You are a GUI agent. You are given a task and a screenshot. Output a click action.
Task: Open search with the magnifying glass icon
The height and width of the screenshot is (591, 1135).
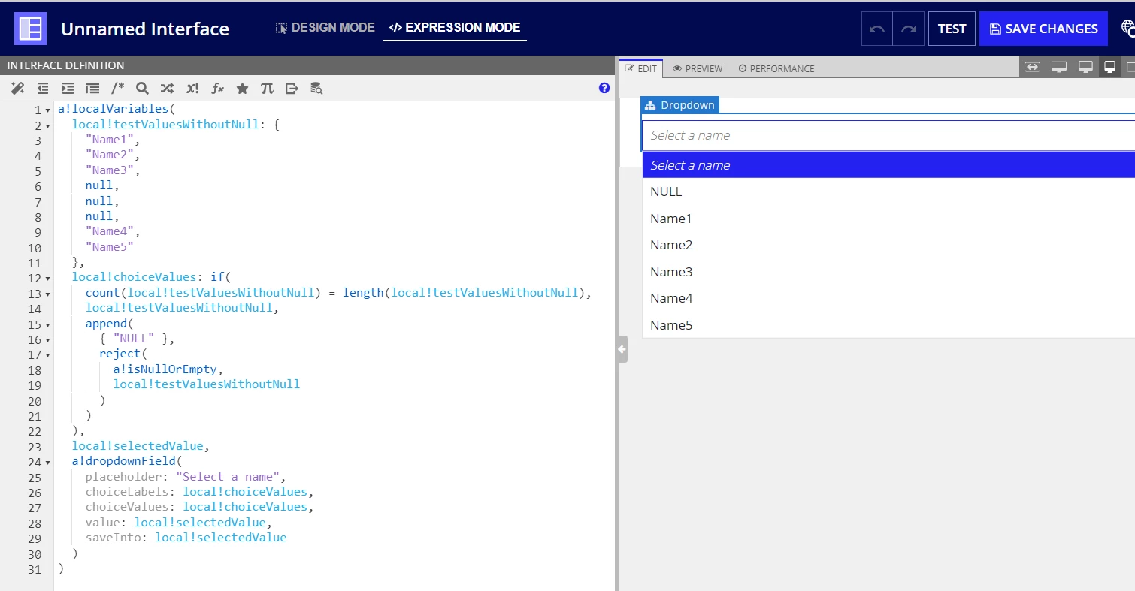click(x=142, y=89)
